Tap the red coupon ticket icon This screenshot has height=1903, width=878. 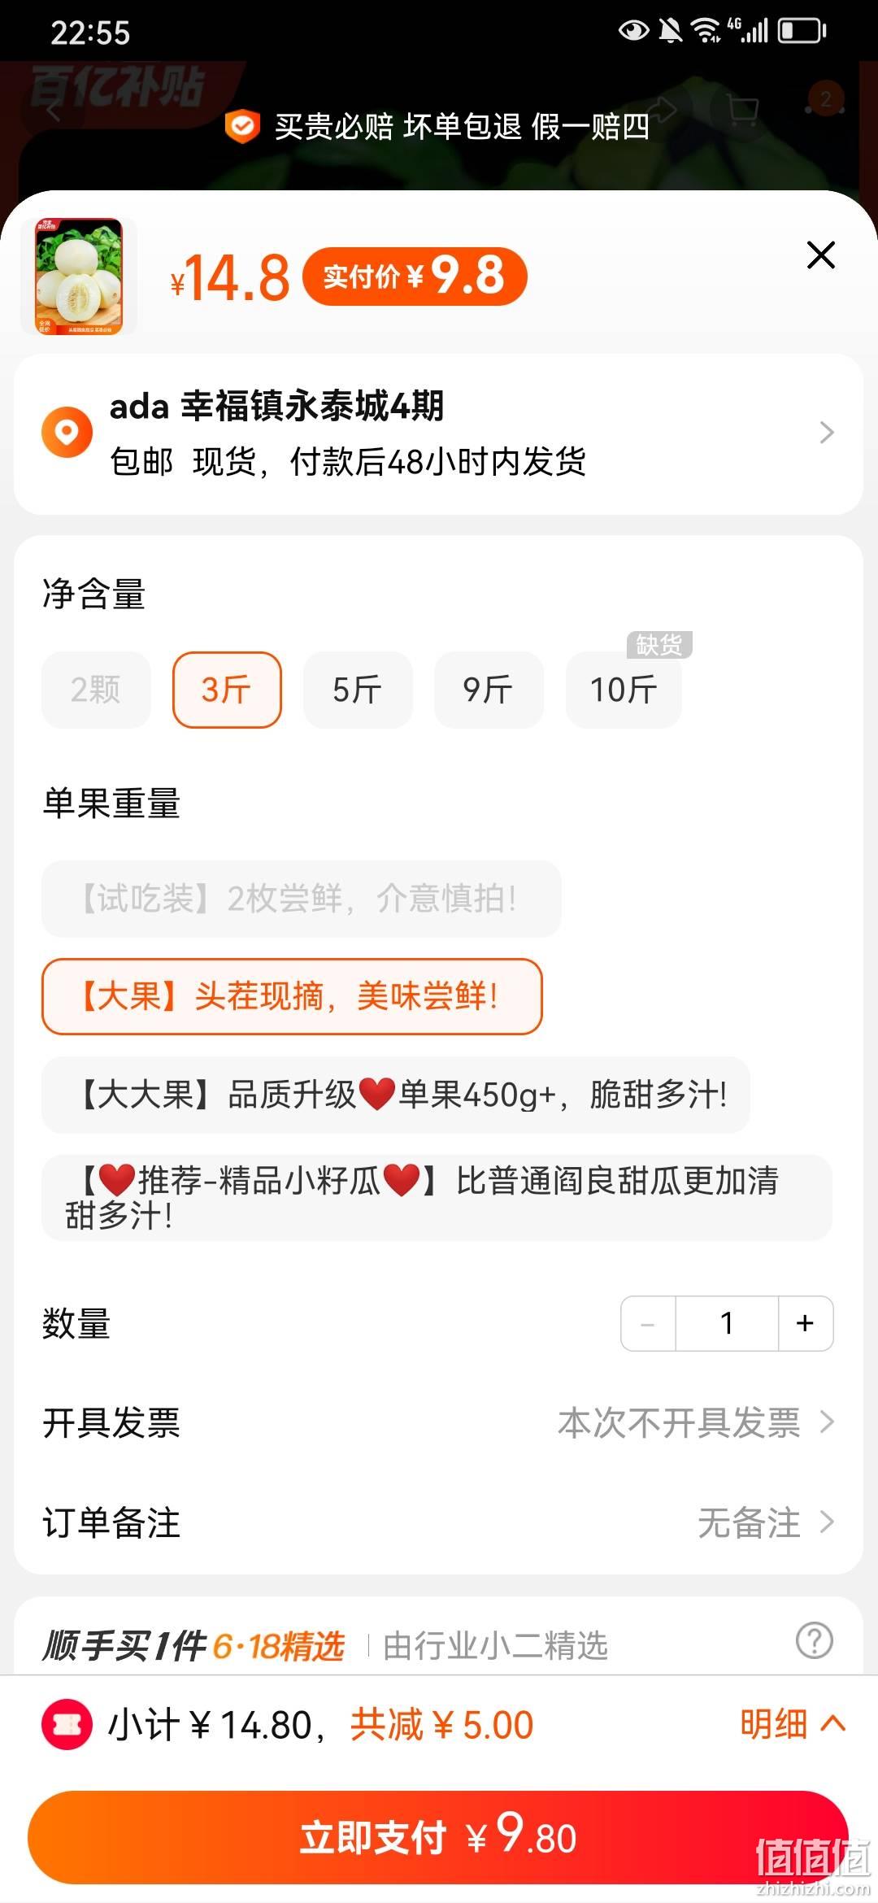pos(67,1724)
